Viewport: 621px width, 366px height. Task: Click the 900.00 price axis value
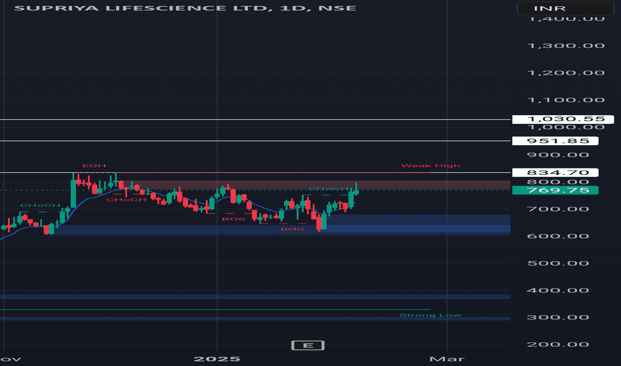tap(558, 154)
